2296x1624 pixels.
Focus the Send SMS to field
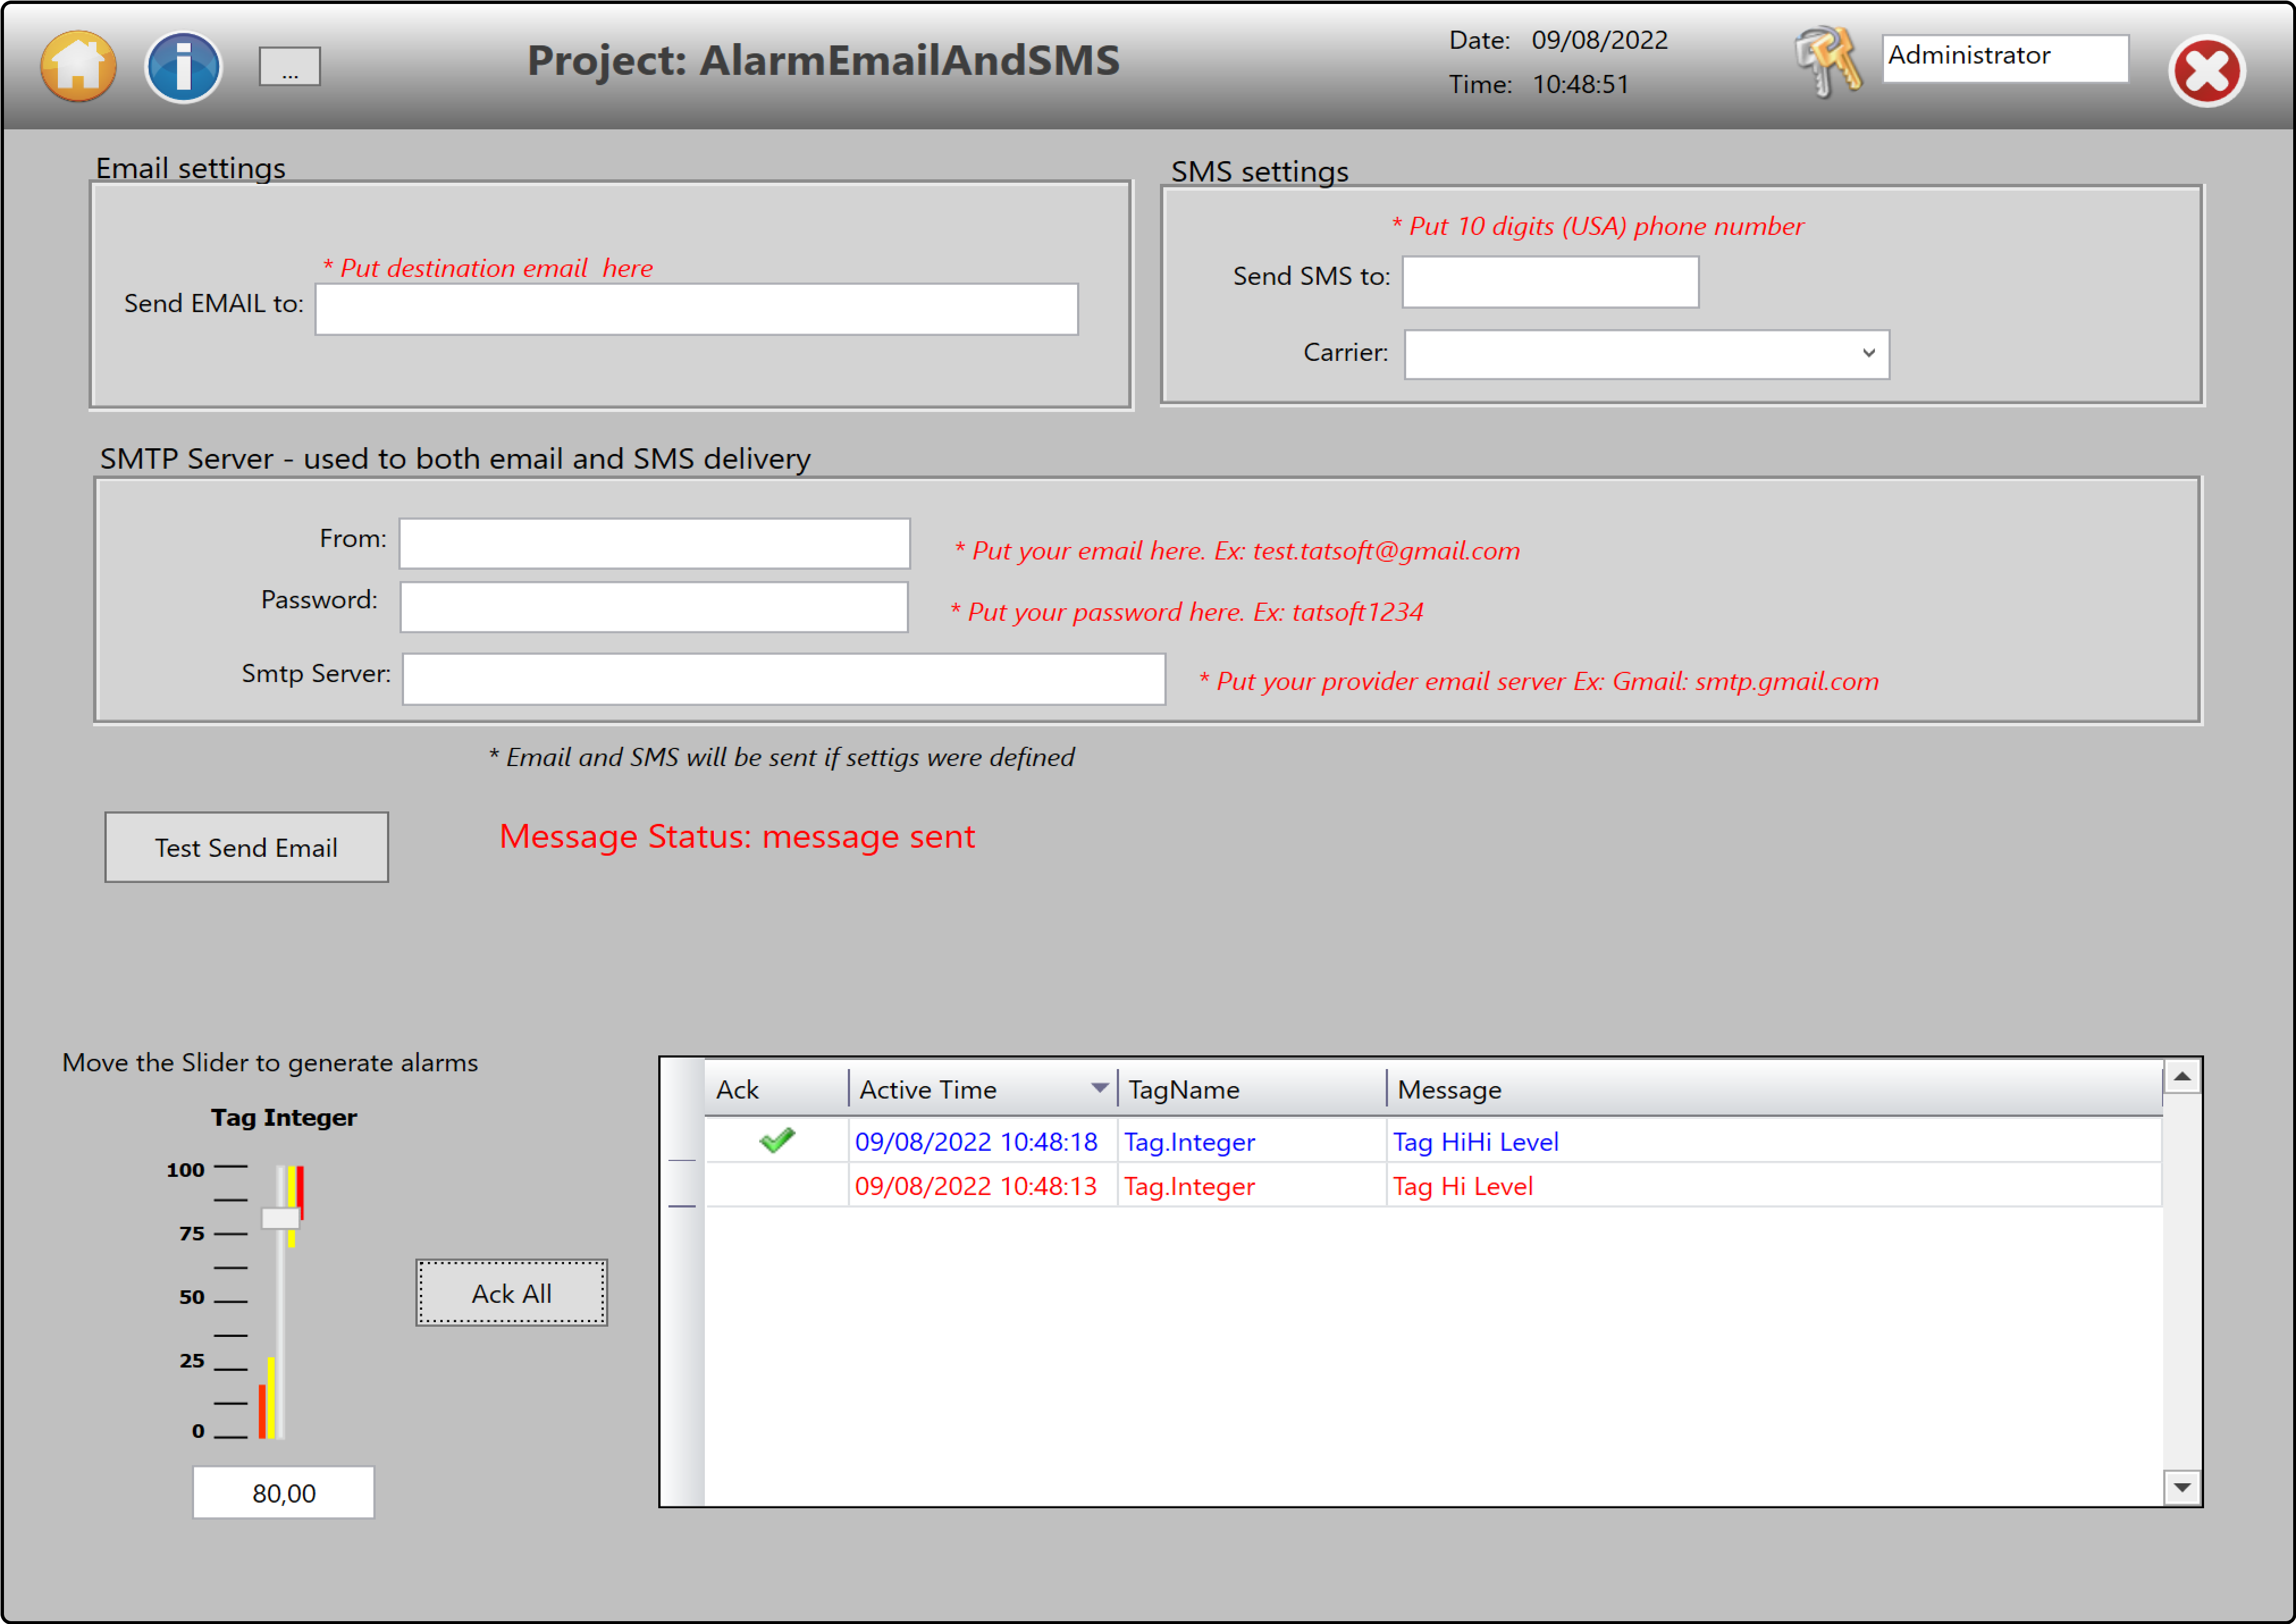click(x=1550, y=281)
